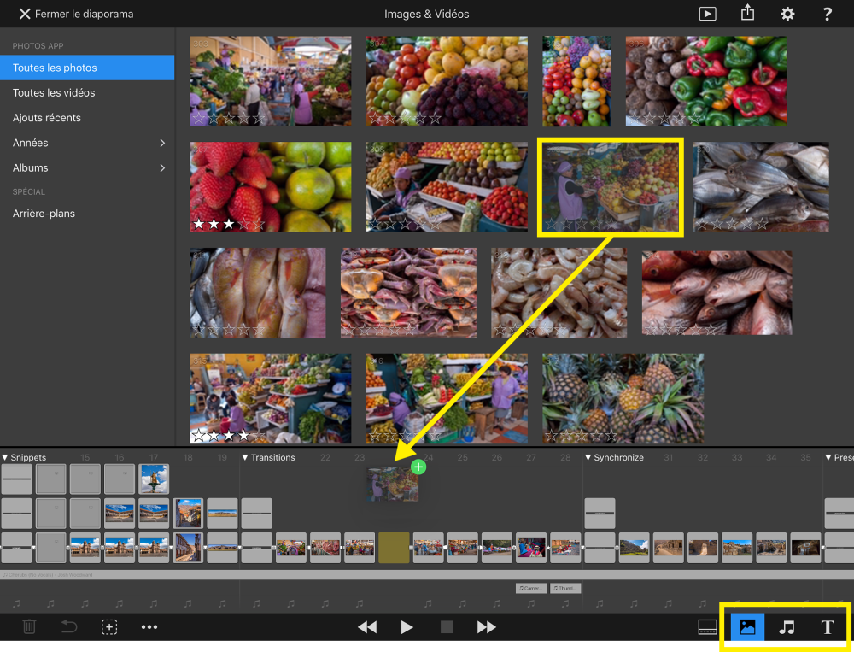Click the Cherubs music track bar
Viewport: 854px width, 652px height.
(x=427, y=574)
